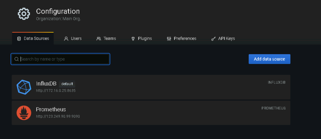Open the Prometheus data source name
Viewport: 321px width, 139px height.
tap(51, 109)
